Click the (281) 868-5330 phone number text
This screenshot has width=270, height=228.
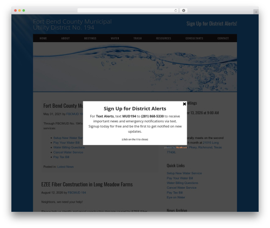tap(152, 116)
